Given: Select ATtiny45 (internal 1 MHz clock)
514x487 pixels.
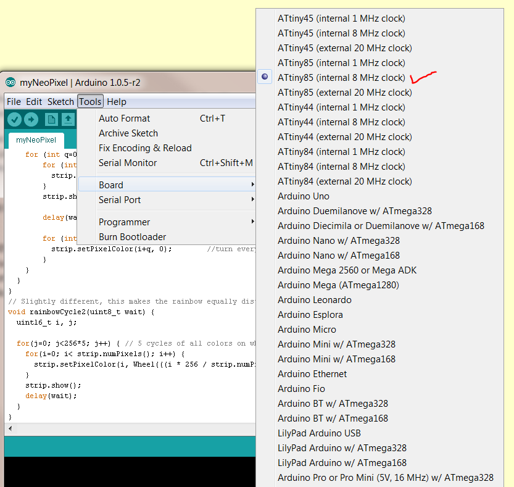Looking at the screenshot, I should click(341, 19).
